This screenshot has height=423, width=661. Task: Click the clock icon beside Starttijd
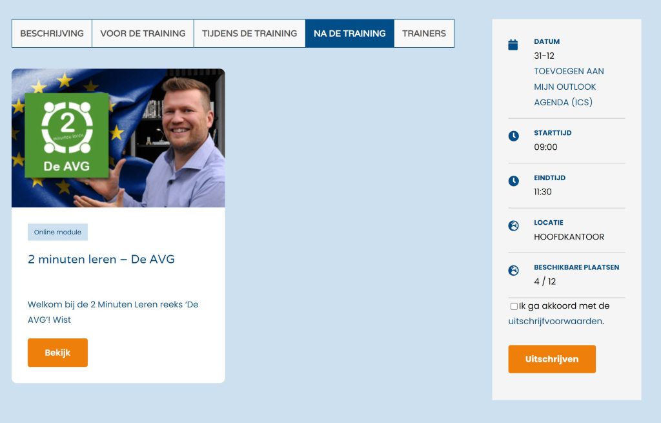[513, 136]
